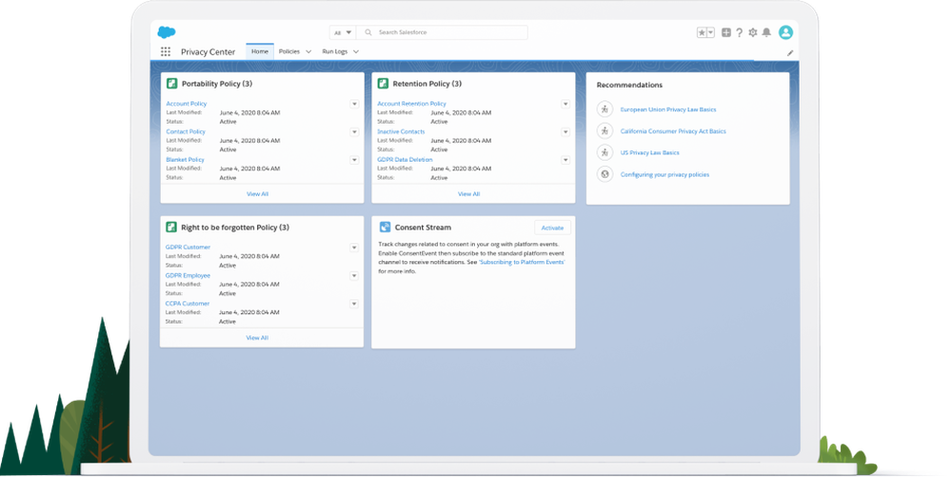Viewport: 952px width, 478px height.
Task: Click the California Consumer Privacy Act trail icon
Action: [605, 131]
